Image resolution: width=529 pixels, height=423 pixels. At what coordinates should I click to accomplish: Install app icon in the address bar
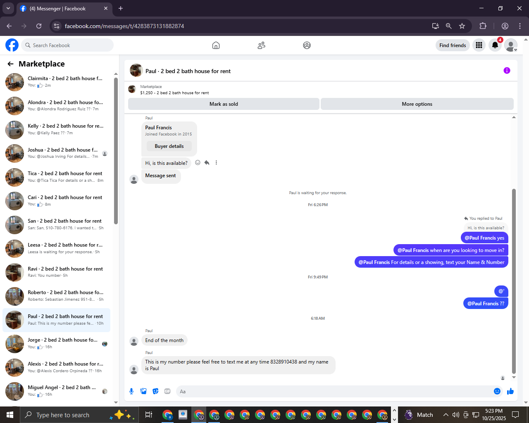click(x=436, y=26)
